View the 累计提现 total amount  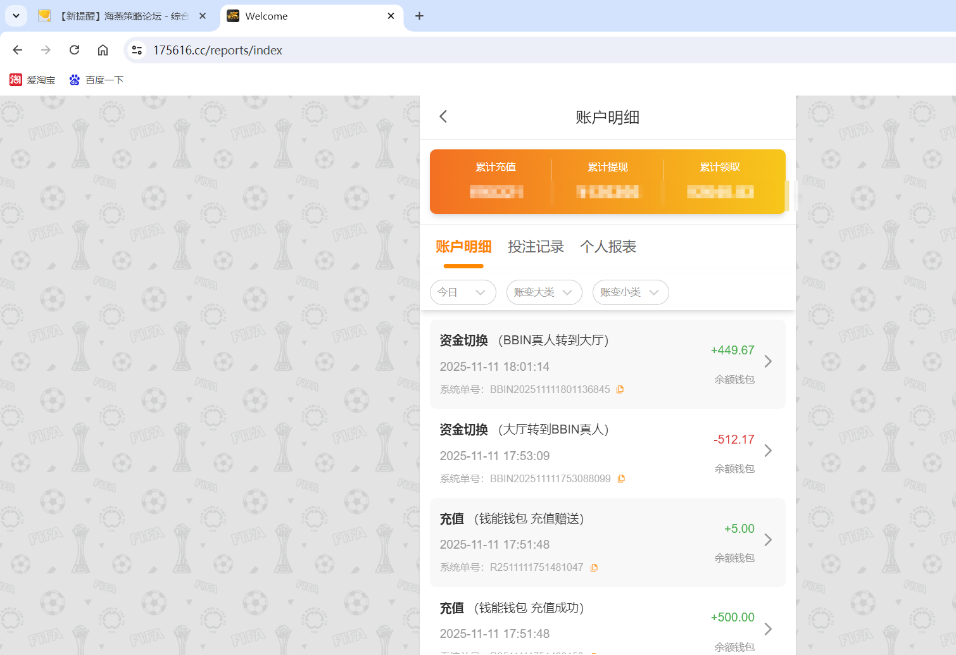coord(608,192)
